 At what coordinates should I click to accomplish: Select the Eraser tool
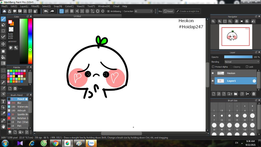3,25
